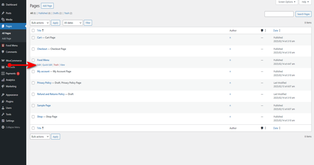Check the Refund and Returns Policy checkbox
Screen dimensions: 314x165
[x=33, y=94]
